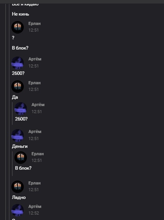The height and width of the screenshot is (220, 164).
Task: Open Ерлан's avatar above the "?" message
Action: [18, 27]
